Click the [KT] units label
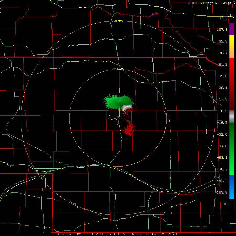236x236 pixels. coord(224,18)
